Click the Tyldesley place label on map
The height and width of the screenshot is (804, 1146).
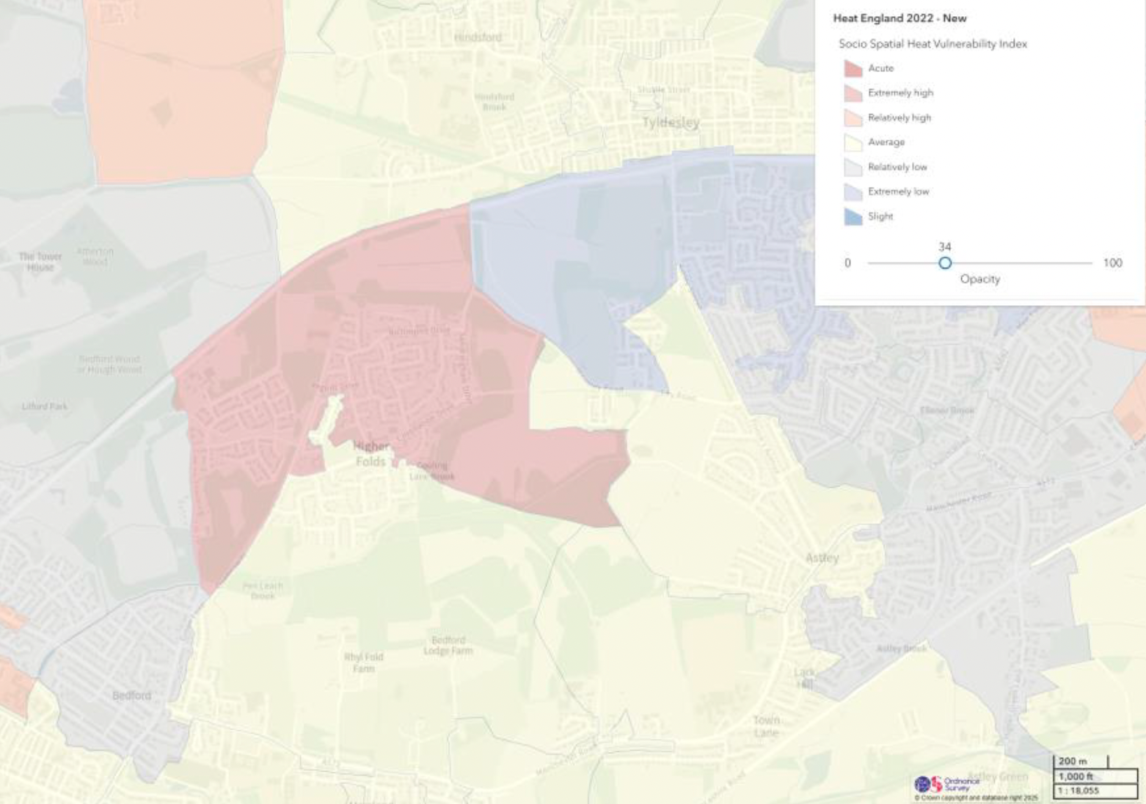click(671, 123)
